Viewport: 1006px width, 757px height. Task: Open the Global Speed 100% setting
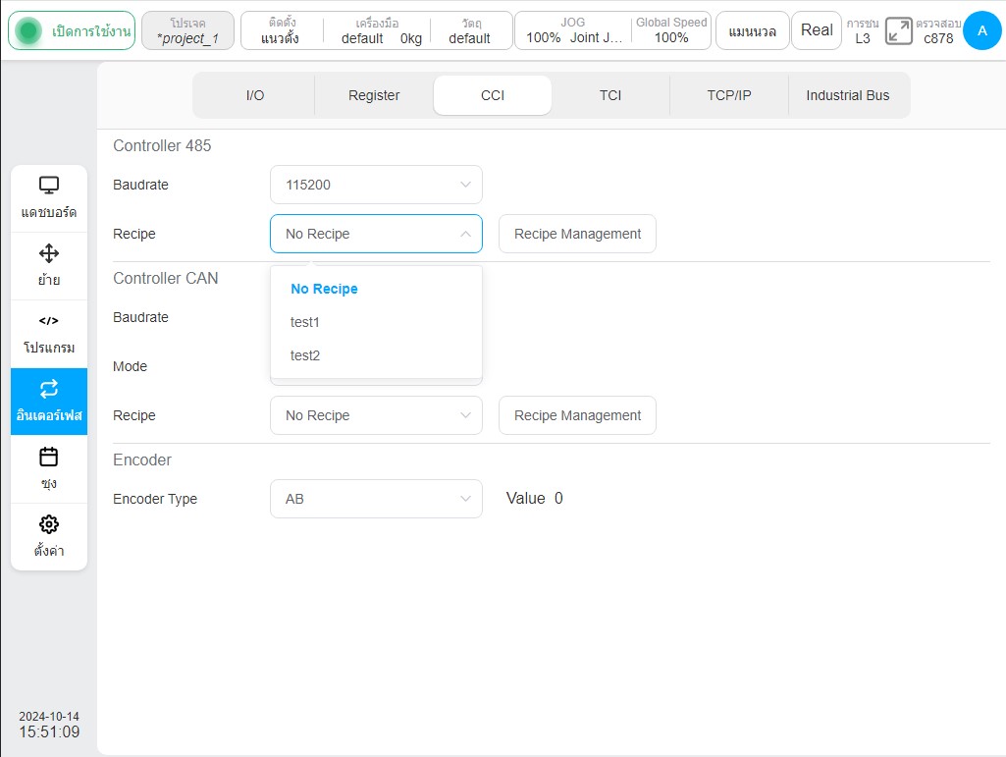(x=671, y=30)
